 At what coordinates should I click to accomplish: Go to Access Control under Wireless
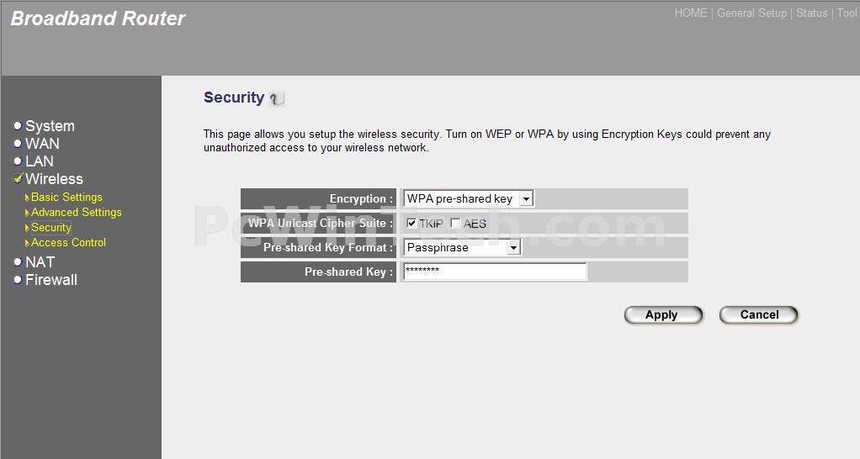click(68, 242)
